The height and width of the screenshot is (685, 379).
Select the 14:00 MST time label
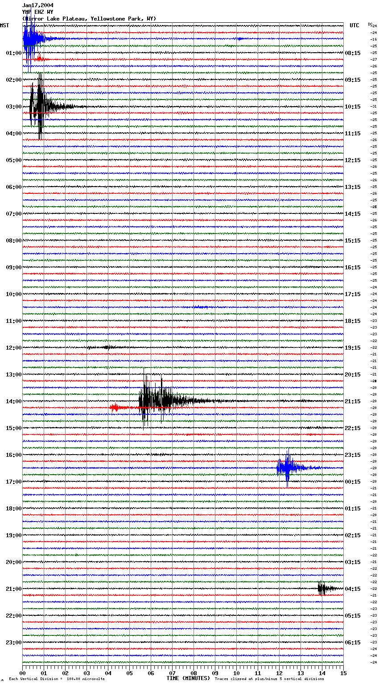point(14,401)
